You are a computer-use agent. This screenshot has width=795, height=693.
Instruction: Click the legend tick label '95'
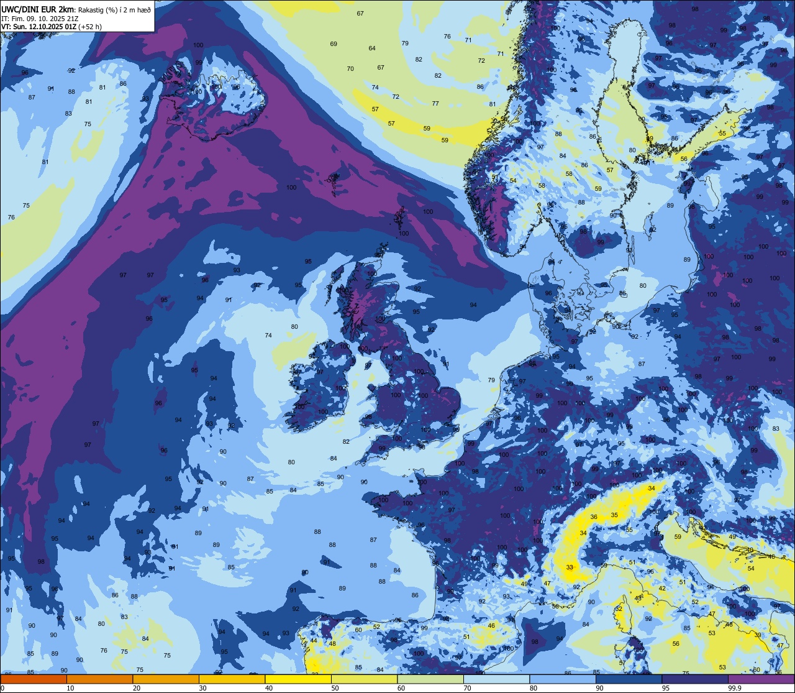(666, 688)
